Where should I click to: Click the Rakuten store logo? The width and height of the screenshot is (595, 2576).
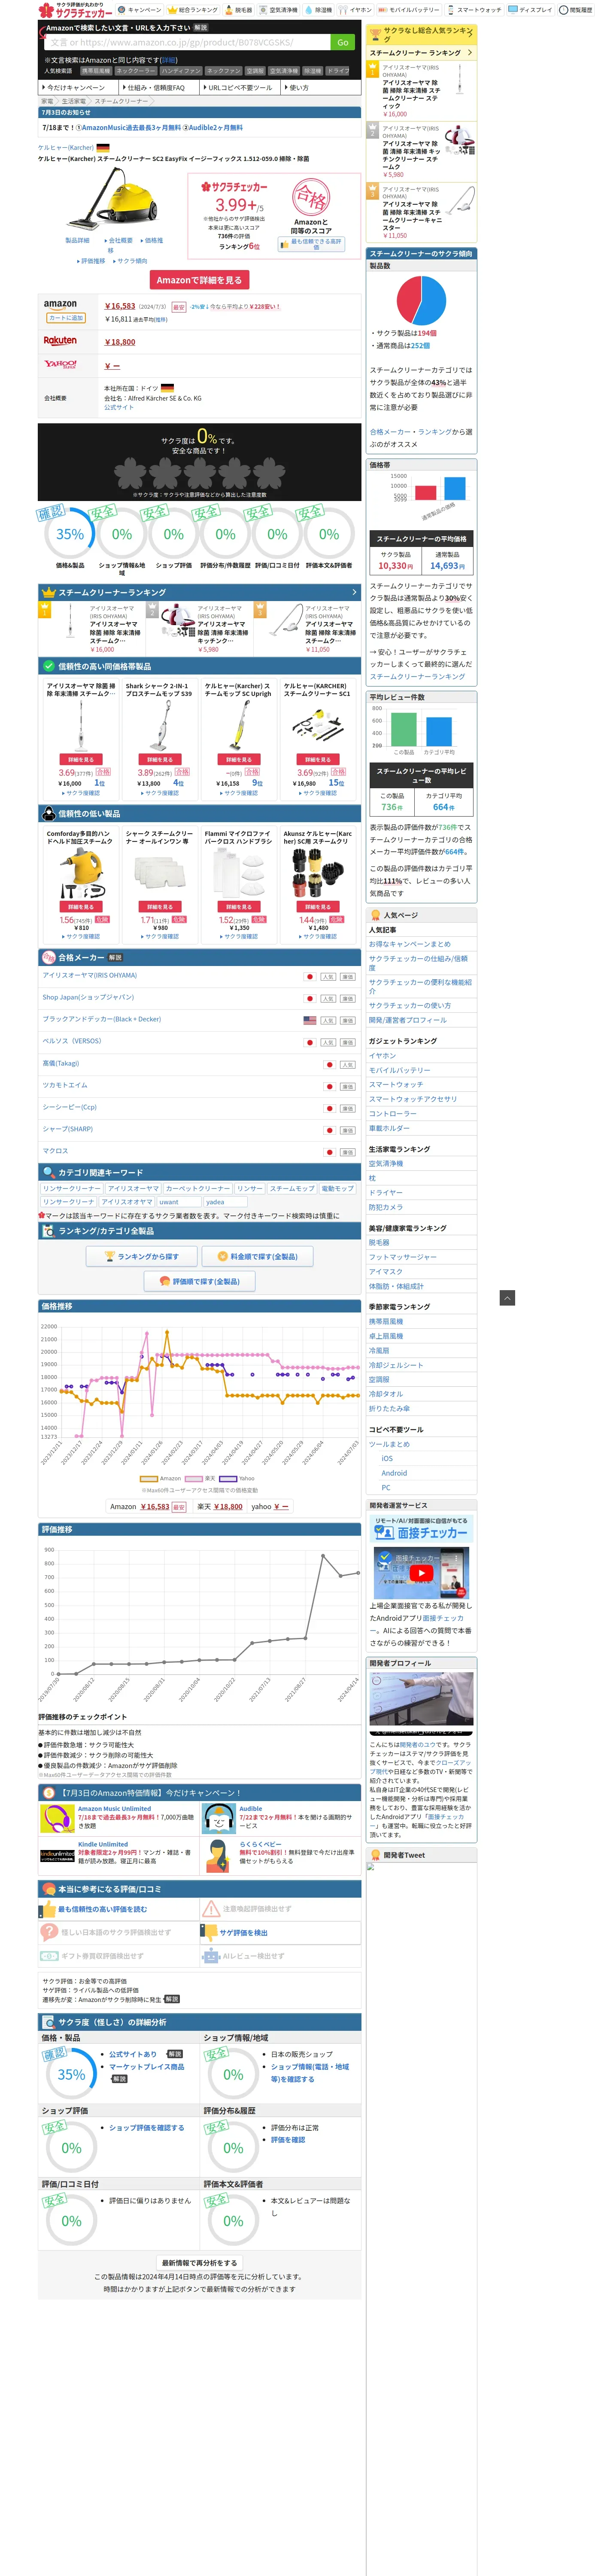[x=60, y=341]
